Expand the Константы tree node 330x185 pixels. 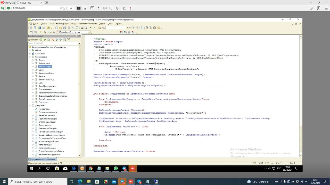30,54
